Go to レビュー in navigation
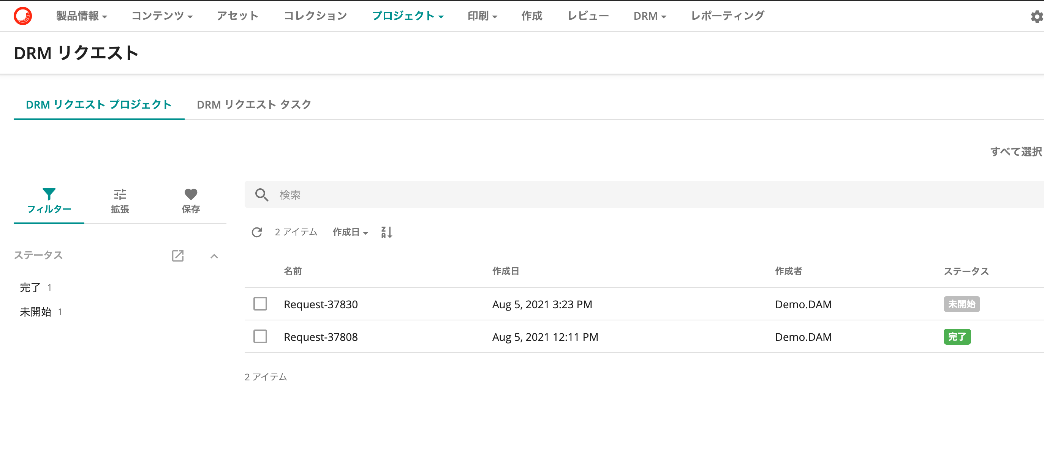The height and width of the screenshot is (473, 1044). pyautogui.click(x=588, y=16)
